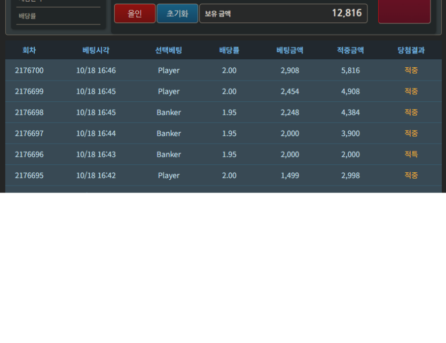The width and height of the screenshot is (446, 343).
Task: Click the 당첨결과 column header
Action: coord(411,50)
